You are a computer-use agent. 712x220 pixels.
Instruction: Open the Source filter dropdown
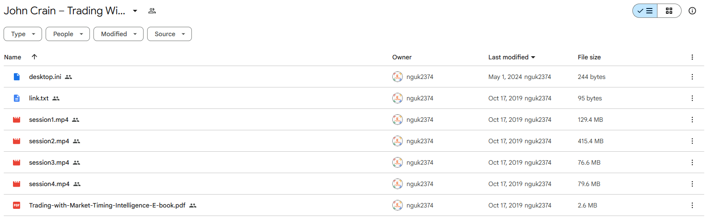tap(170, 34)
